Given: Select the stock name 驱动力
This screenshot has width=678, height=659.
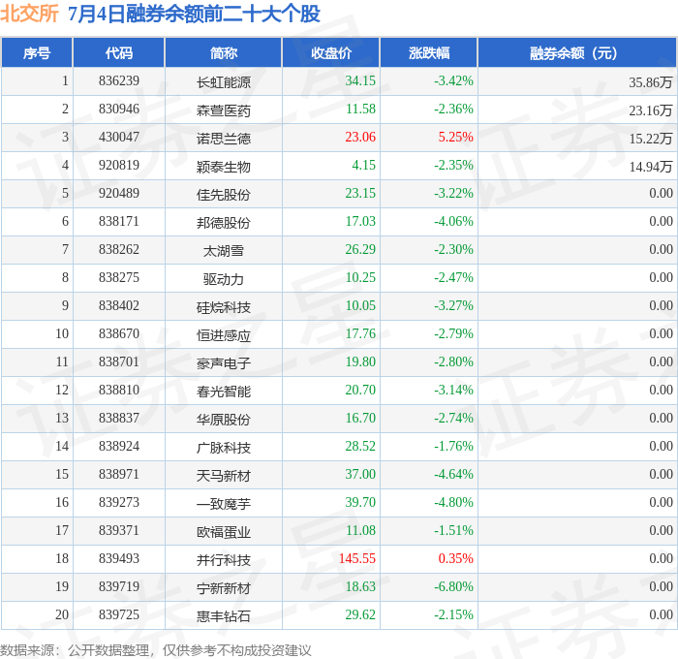Looking at the screenshot, I should [x=224, y=279].
